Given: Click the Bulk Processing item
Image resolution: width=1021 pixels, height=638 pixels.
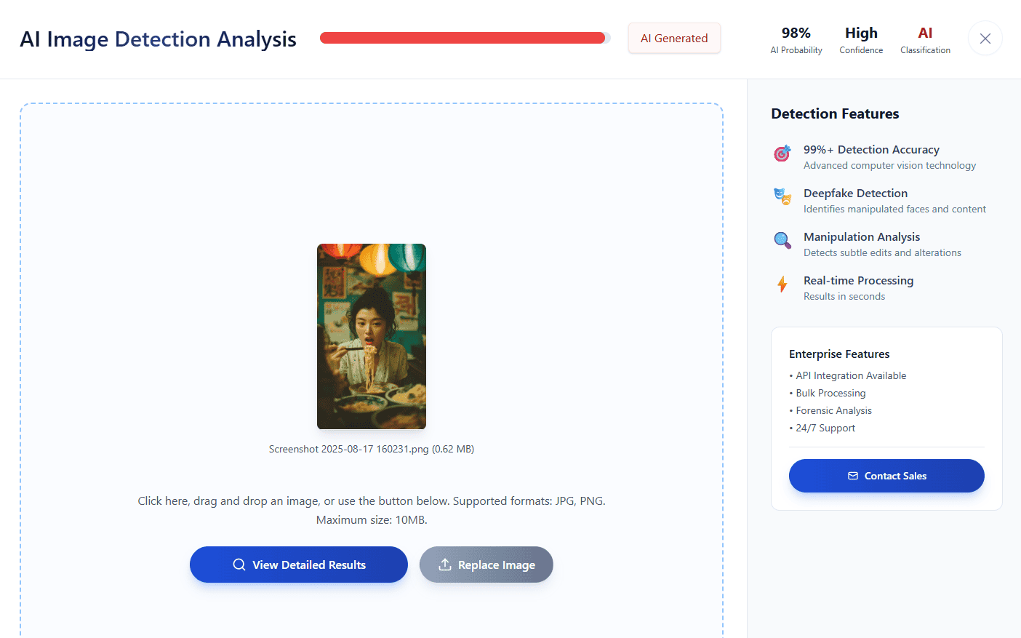Looking at the screenshot, I should (x=828, y=393).
